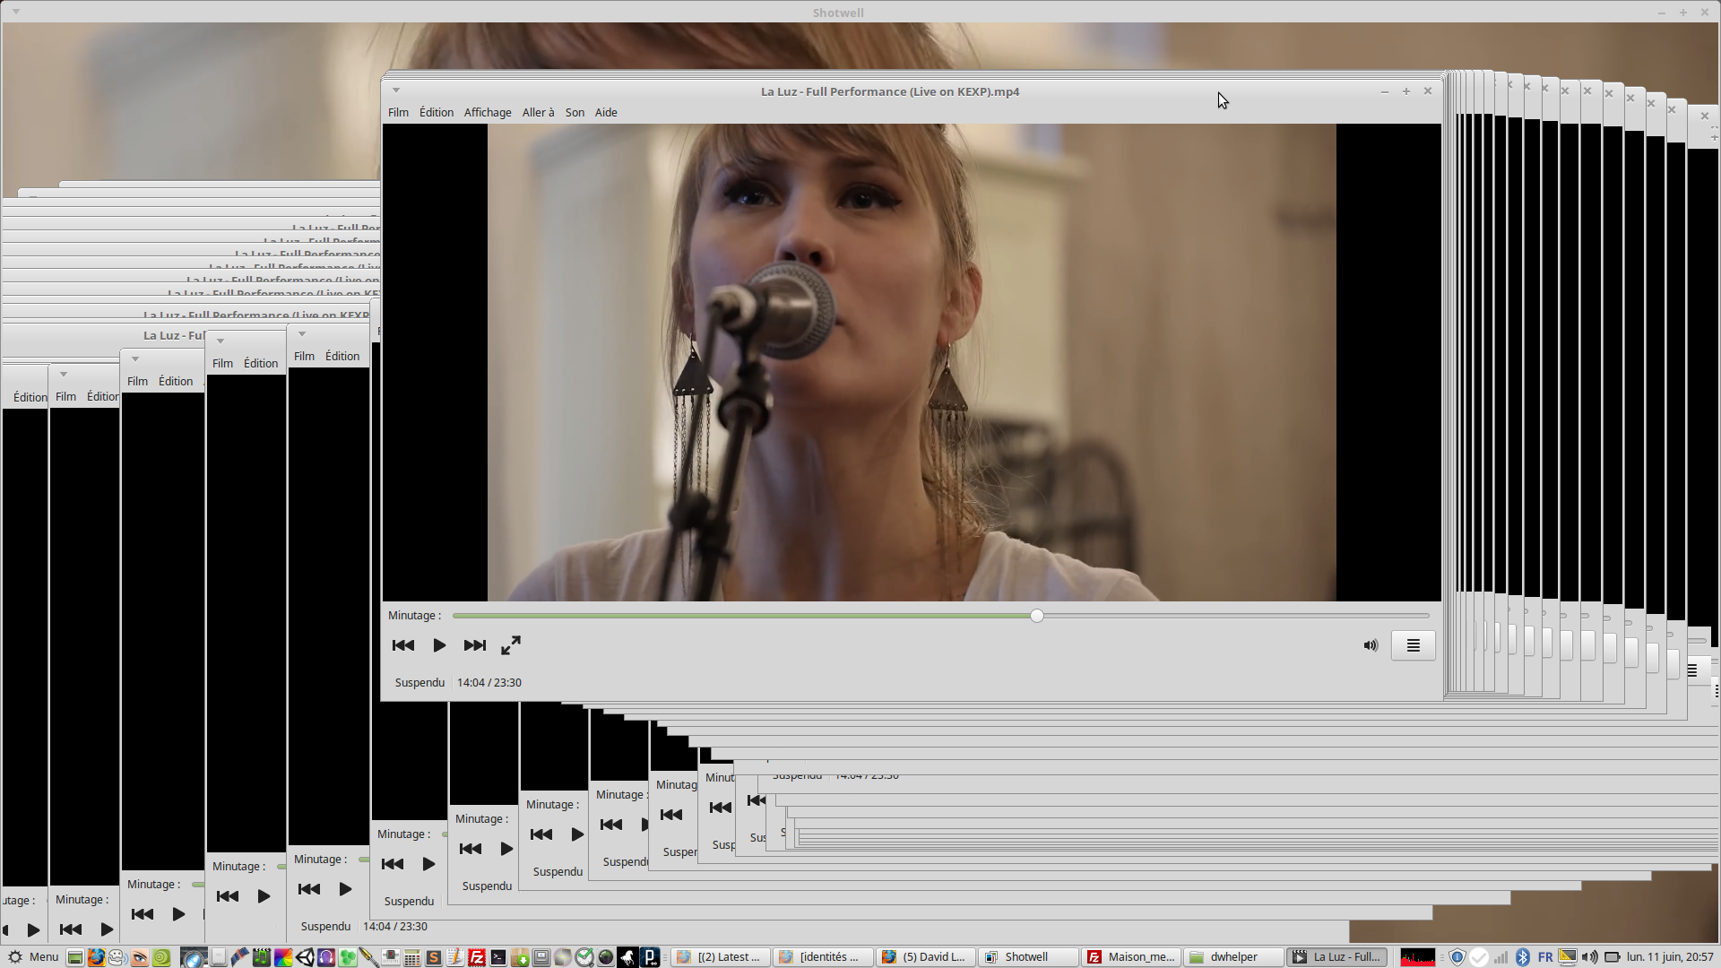Open the Shotwell window menu arrow
Image resolution: width=1721 pixels, height=968 pixels.
click(16, 12)
